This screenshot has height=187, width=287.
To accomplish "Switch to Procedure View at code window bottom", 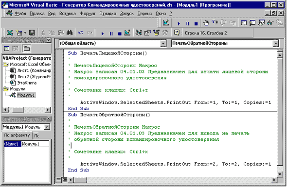I will click(x=58, y=180).
